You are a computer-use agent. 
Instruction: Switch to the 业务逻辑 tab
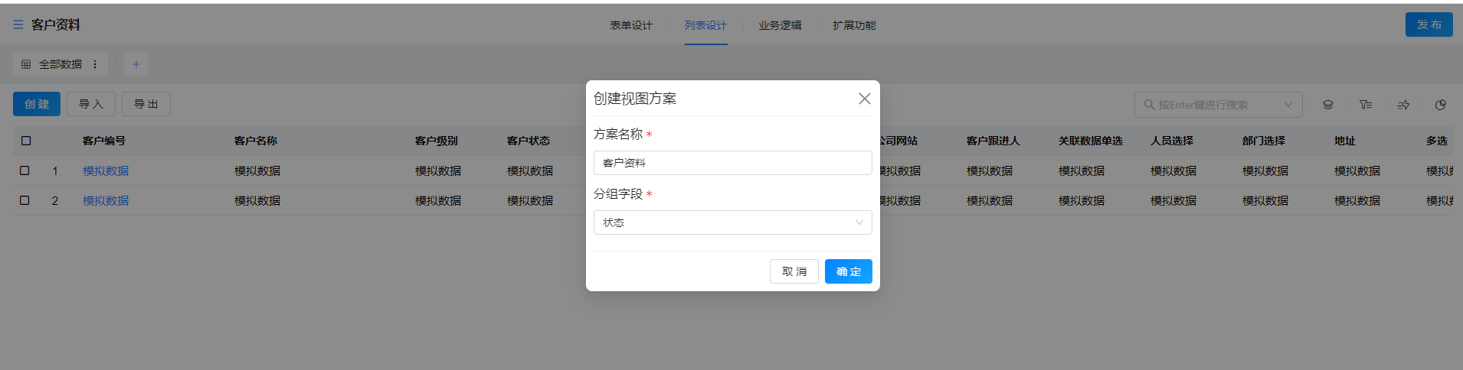780,25
